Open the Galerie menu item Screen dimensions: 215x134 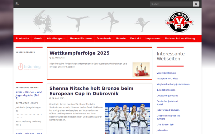coord(121,39)
